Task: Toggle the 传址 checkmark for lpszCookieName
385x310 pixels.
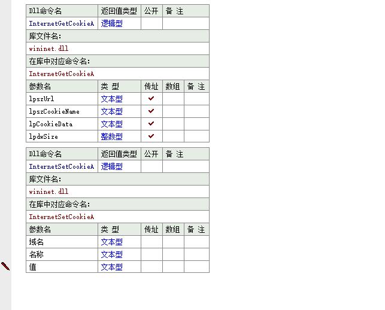Action: (x=151, y=111)
